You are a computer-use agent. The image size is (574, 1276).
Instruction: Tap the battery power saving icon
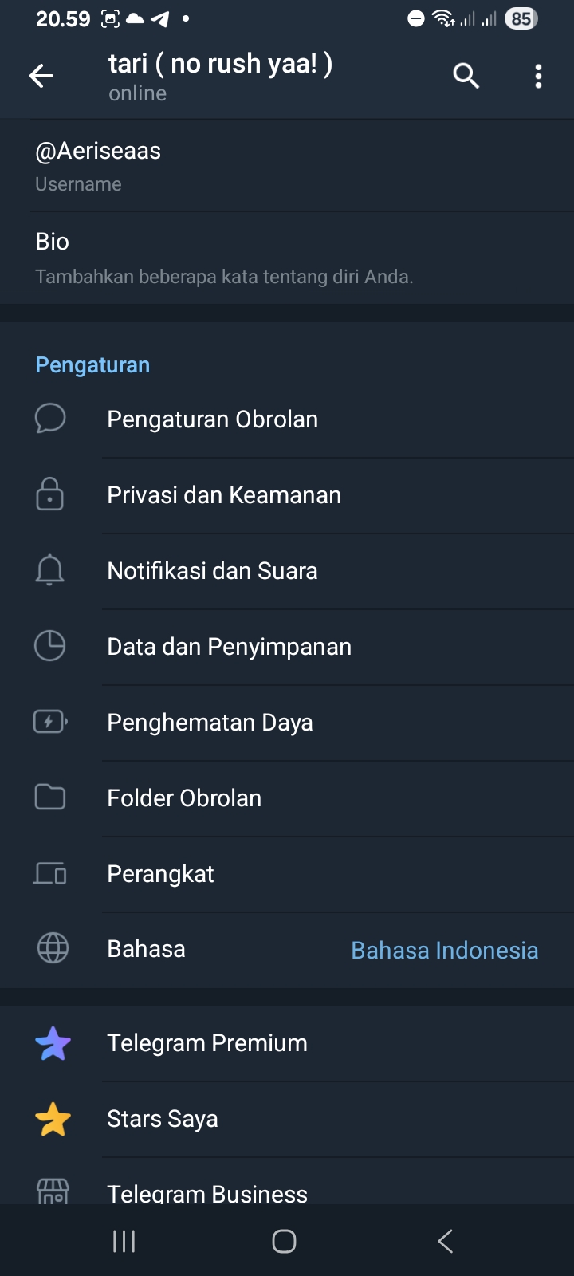(50, 722)
